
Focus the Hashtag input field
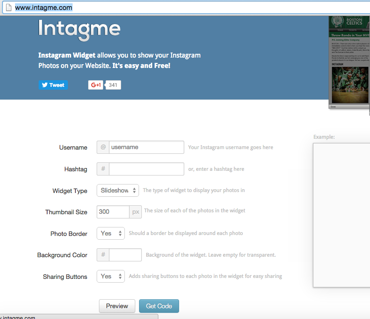click(x=146, y=169)
